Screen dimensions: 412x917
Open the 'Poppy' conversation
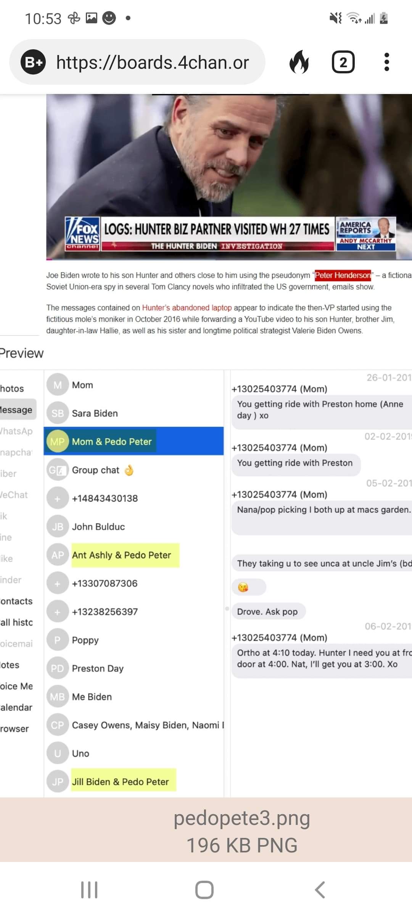[x=134, y=640]
